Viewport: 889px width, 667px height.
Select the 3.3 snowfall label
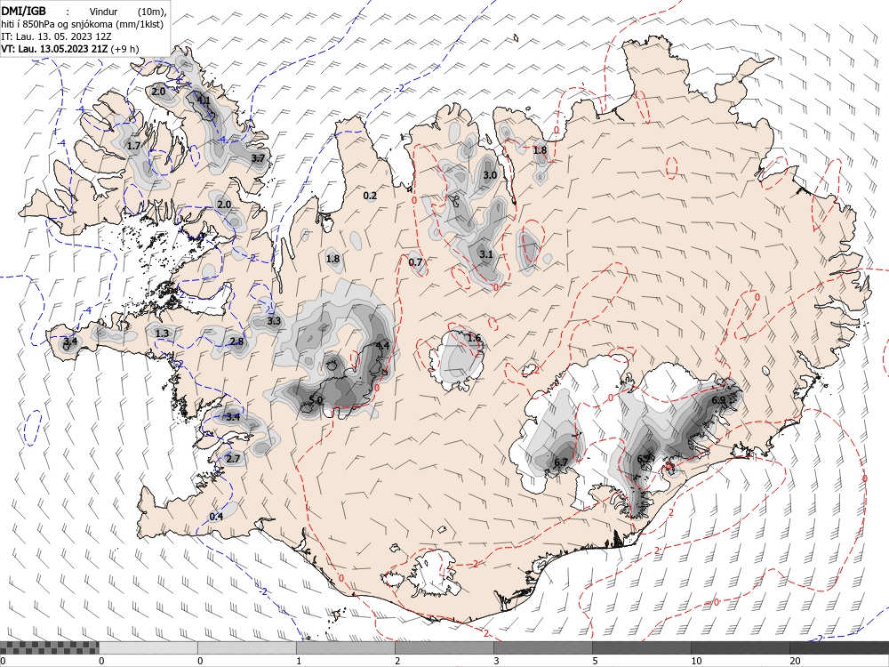[274, 321]
